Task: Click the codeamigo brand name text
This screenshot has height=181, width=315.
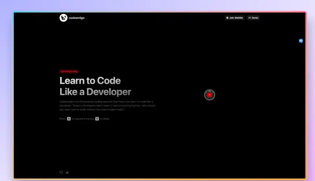Action: click(x=77, y=18)
